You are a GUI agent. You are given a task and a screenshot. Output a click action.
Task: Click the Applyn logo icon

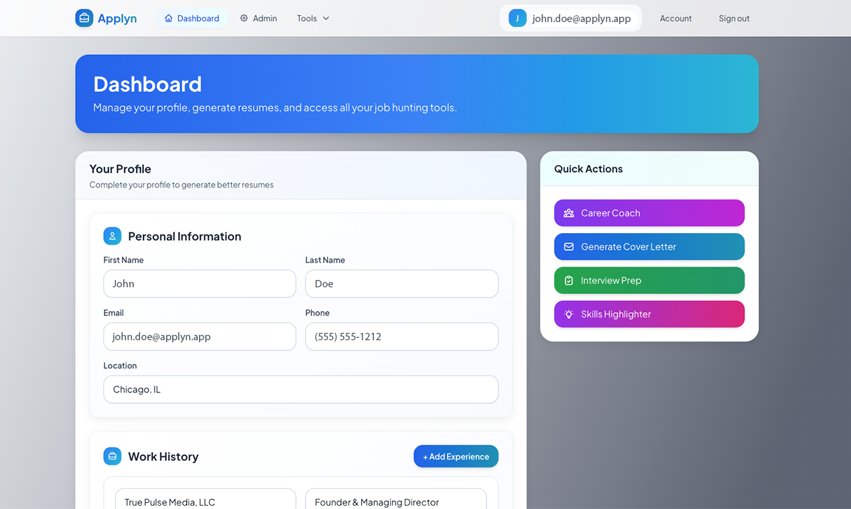click(x=84, y=18)
